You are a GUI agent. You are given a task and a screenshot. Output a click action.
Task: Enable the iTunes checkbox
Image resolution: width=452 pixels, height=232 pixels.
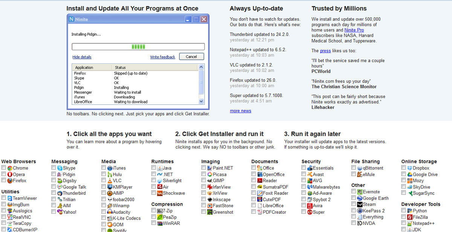click(x=104, y=168)
